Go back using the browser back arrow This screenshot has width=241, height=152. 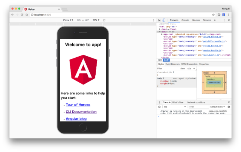12,15
